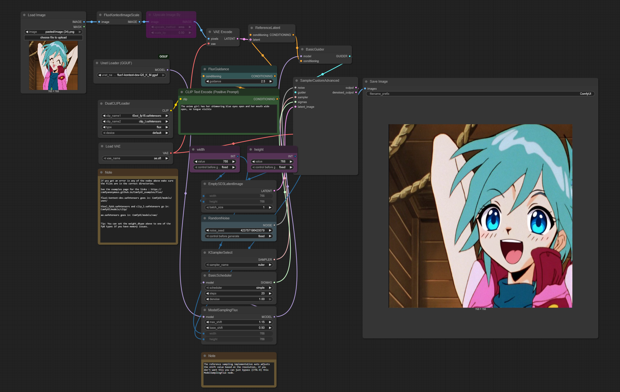Collapse the Unet Loader (GGUF) node dot

(97, 63)
